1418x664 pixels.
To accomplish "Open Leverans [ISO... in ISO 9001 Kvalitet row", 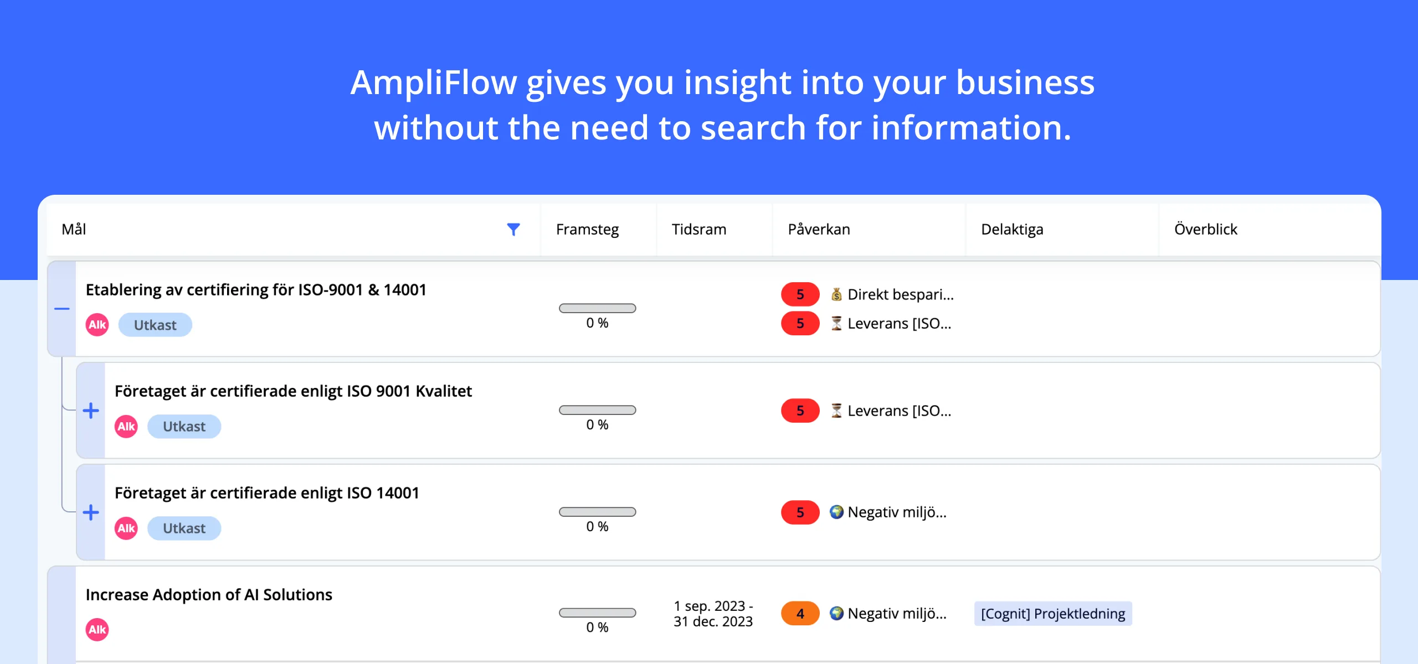I will (900, 411).
